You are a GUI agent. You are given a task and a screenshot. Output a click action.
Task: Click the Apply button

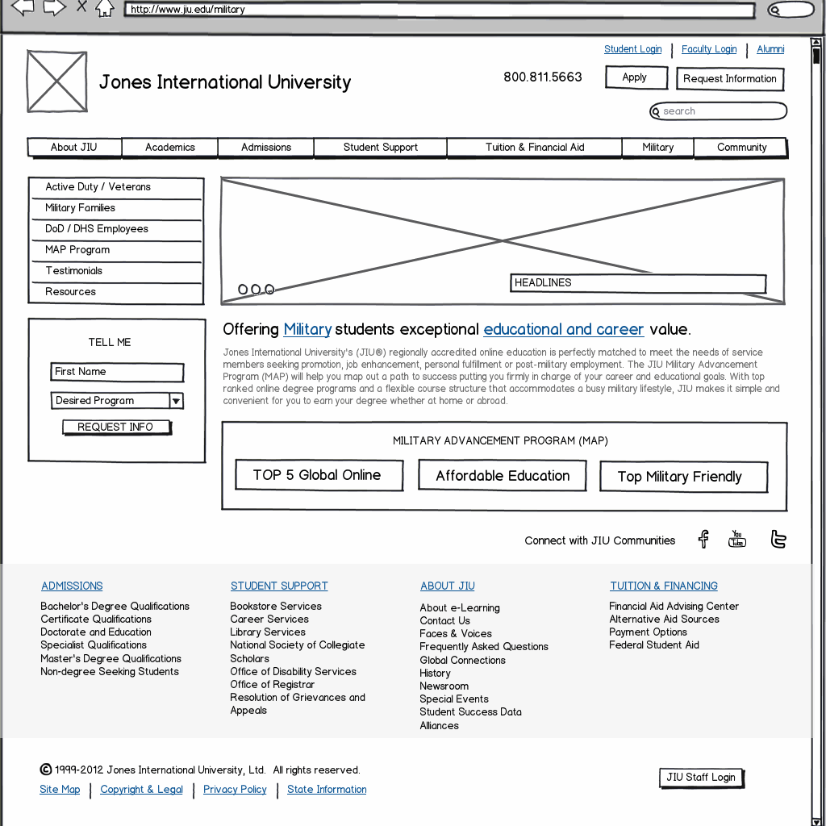pyautogui.click(x=636, y=77)
